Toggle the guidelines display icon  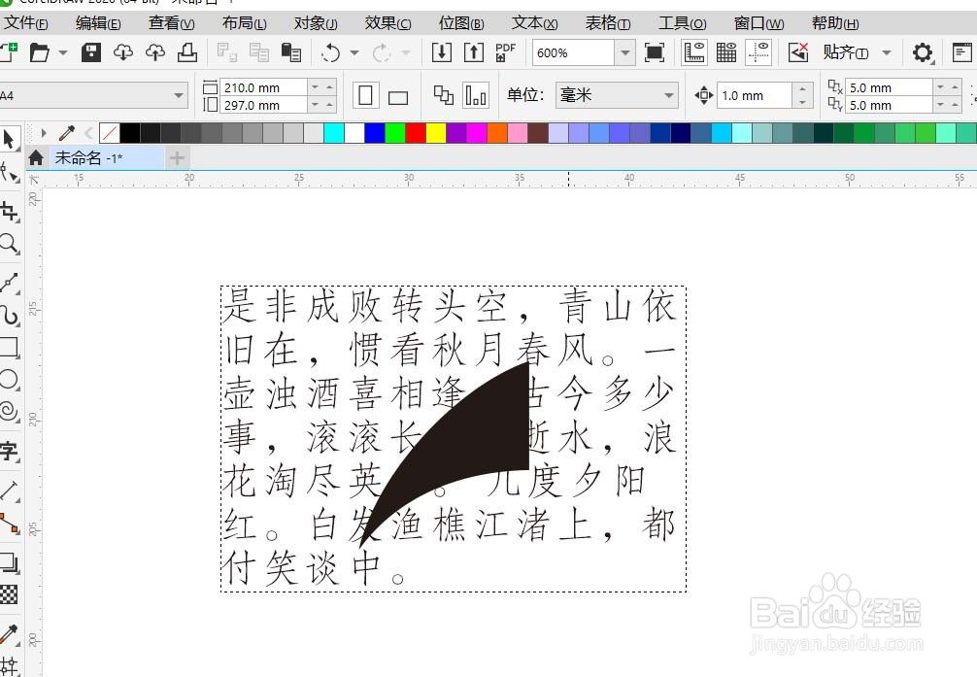point(758,52)
